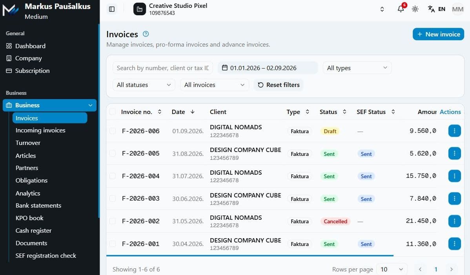Focus the invoice search field
This screenshot has width=470, height=275.
click(163, 68)
